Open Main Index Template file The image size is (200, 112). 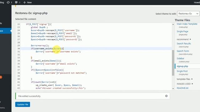pyautogui.click(x=187, y=24)
